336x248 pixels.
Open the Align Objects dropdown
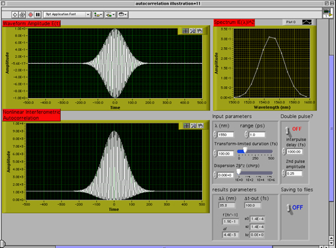click(x=98, y=15)
